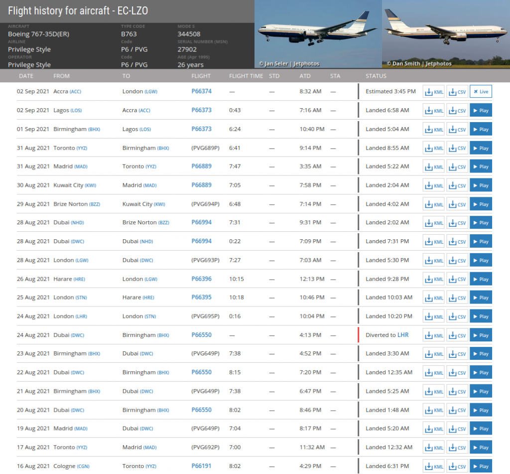
Task: Select callsign text (PVG689P)
Action: tap(205, 148)
